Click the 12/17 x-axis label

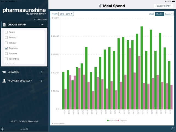tap(170, 112)
